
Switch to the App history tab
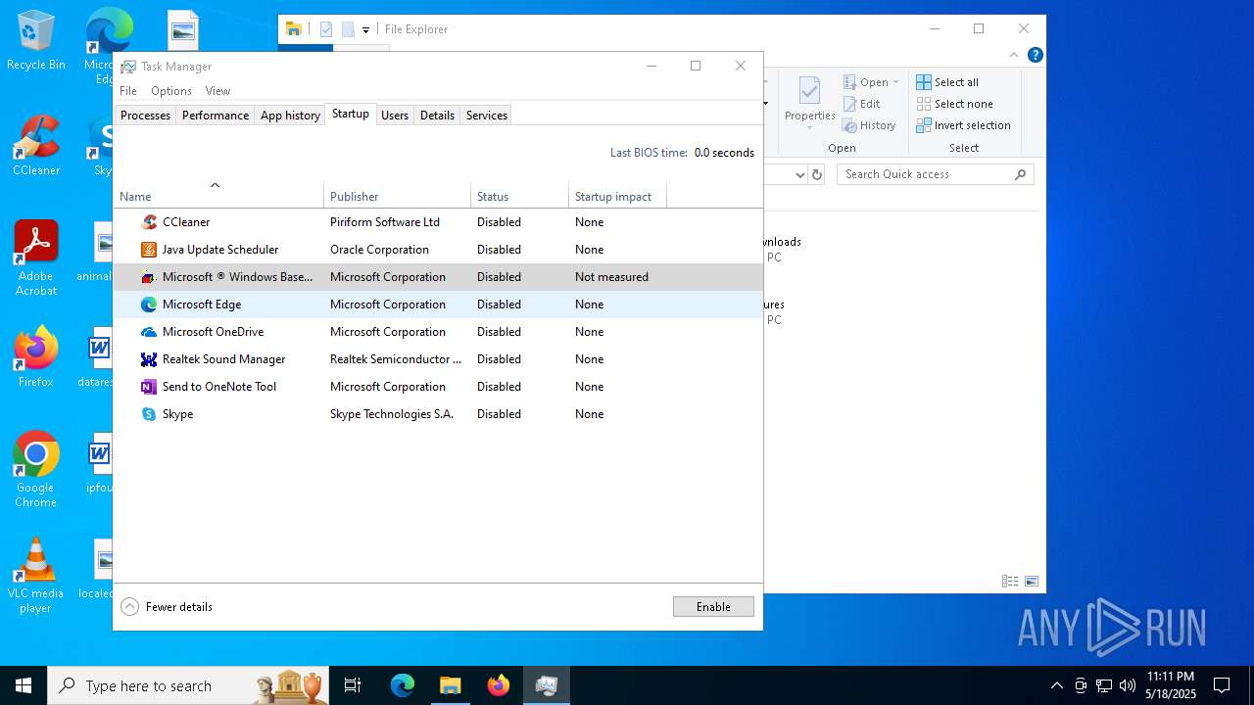click(x=290, y=116)
